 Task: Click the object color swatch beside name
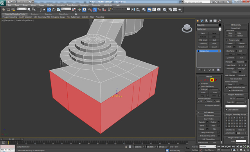coord(220,25)
